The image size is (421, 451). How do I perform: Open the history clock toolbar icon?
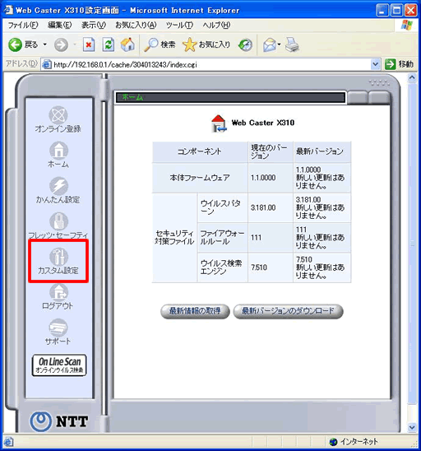(245, 45)
